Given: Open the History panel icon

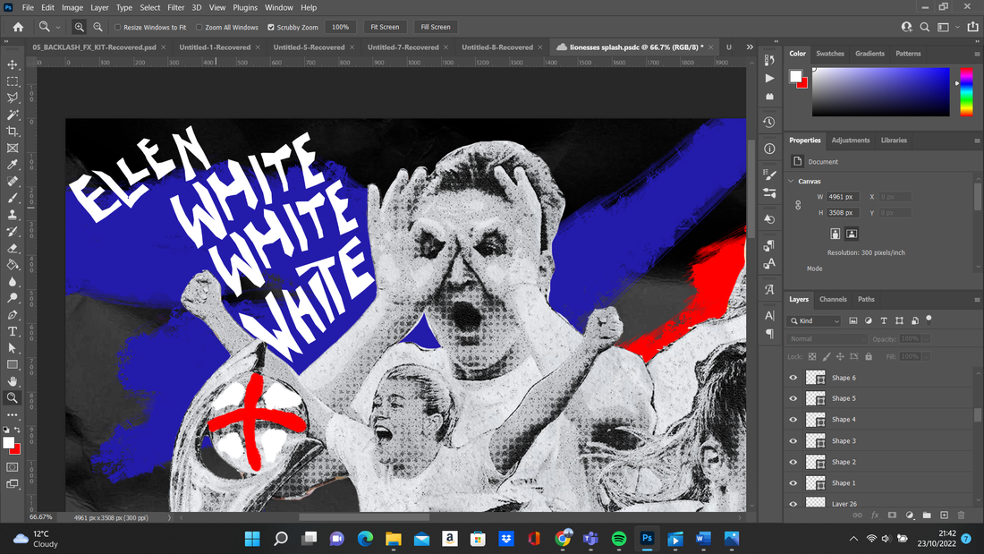Looking at the screenshot, I should point(769,122).
